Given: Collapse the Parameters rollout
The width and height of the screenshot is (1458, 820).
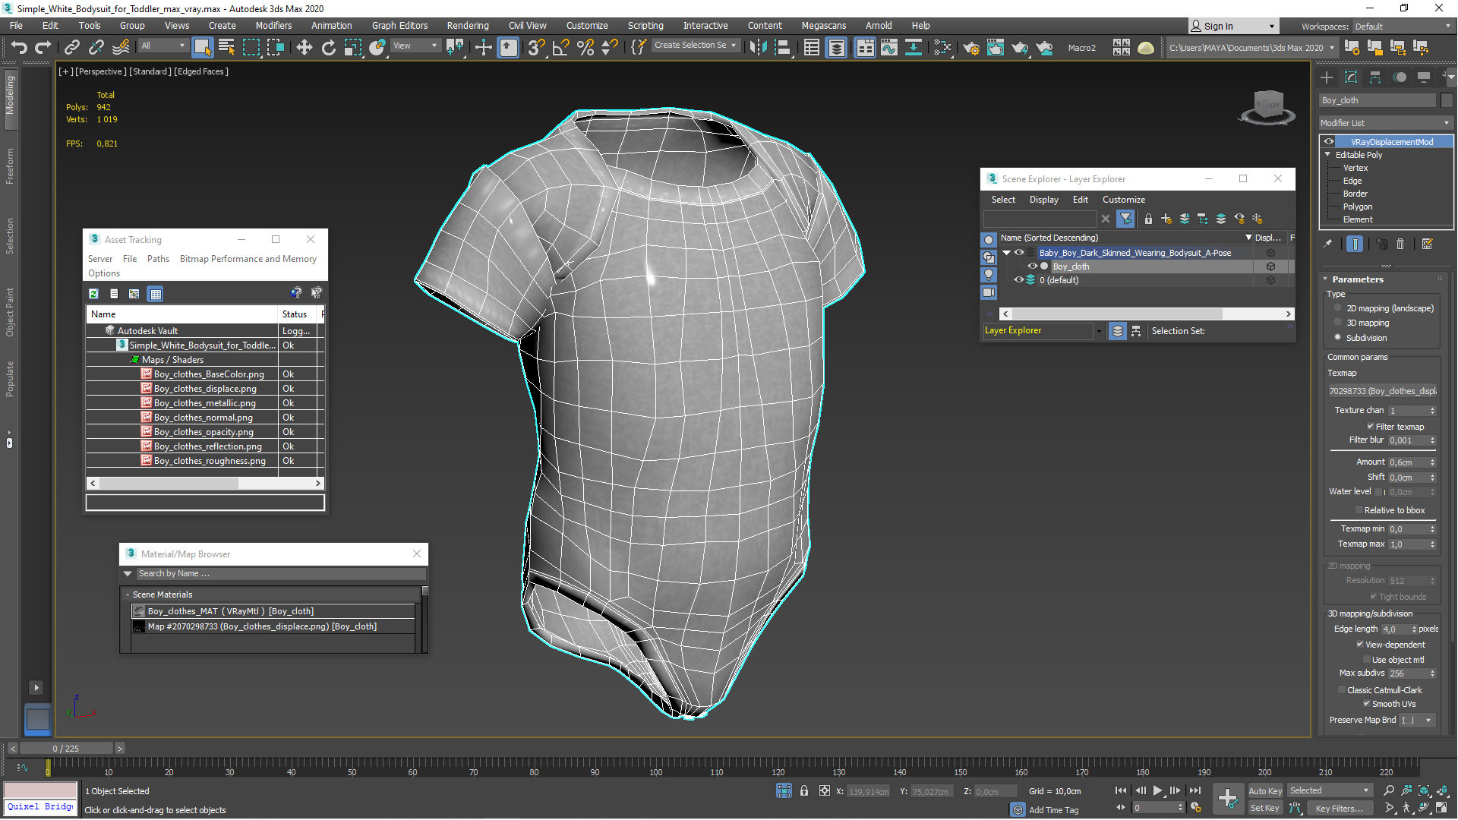Looking at the screenshot, I should [x=1326, y=279].
